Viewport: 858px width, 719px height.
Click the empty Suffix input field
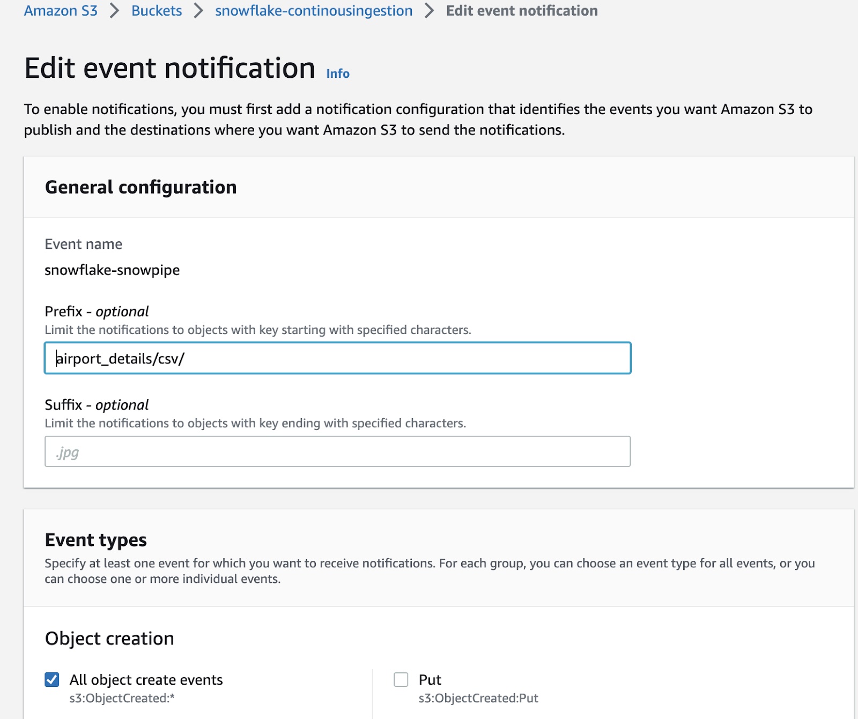(x=337, y=451)
